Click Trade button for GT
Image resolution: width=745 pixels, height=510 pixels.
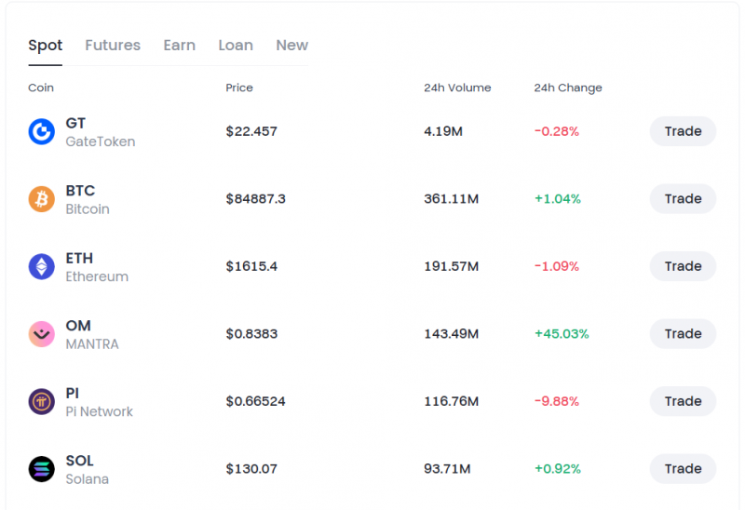point(683,131)
